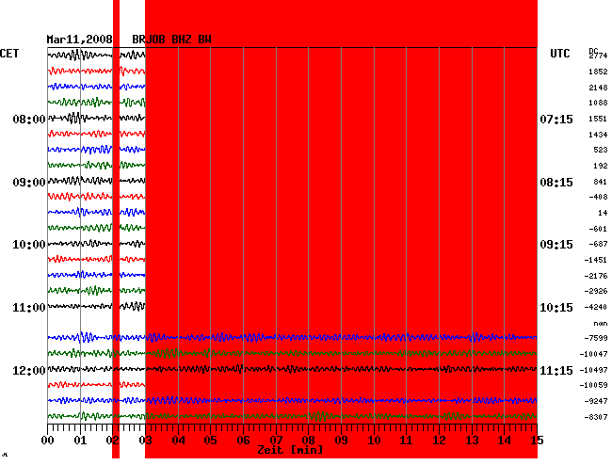Click the DC offset value '14'
The width and height of the screenshot is (612, 465).
tap(603, 213)
